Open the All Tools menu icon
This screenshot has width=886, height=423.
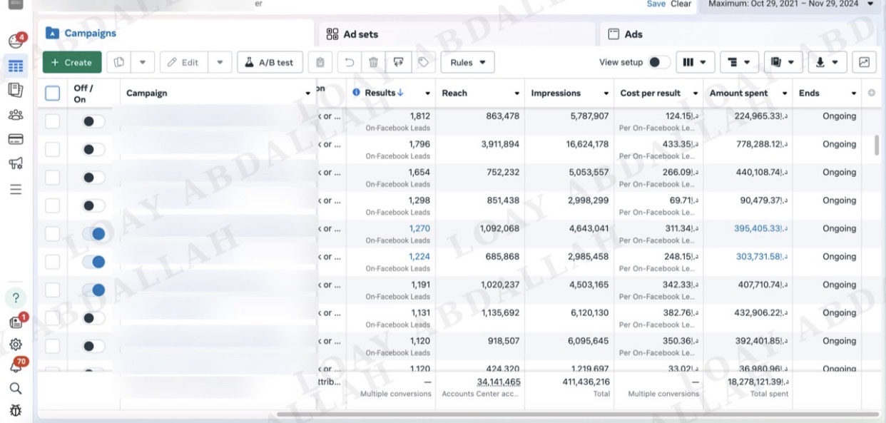point(16,188)
